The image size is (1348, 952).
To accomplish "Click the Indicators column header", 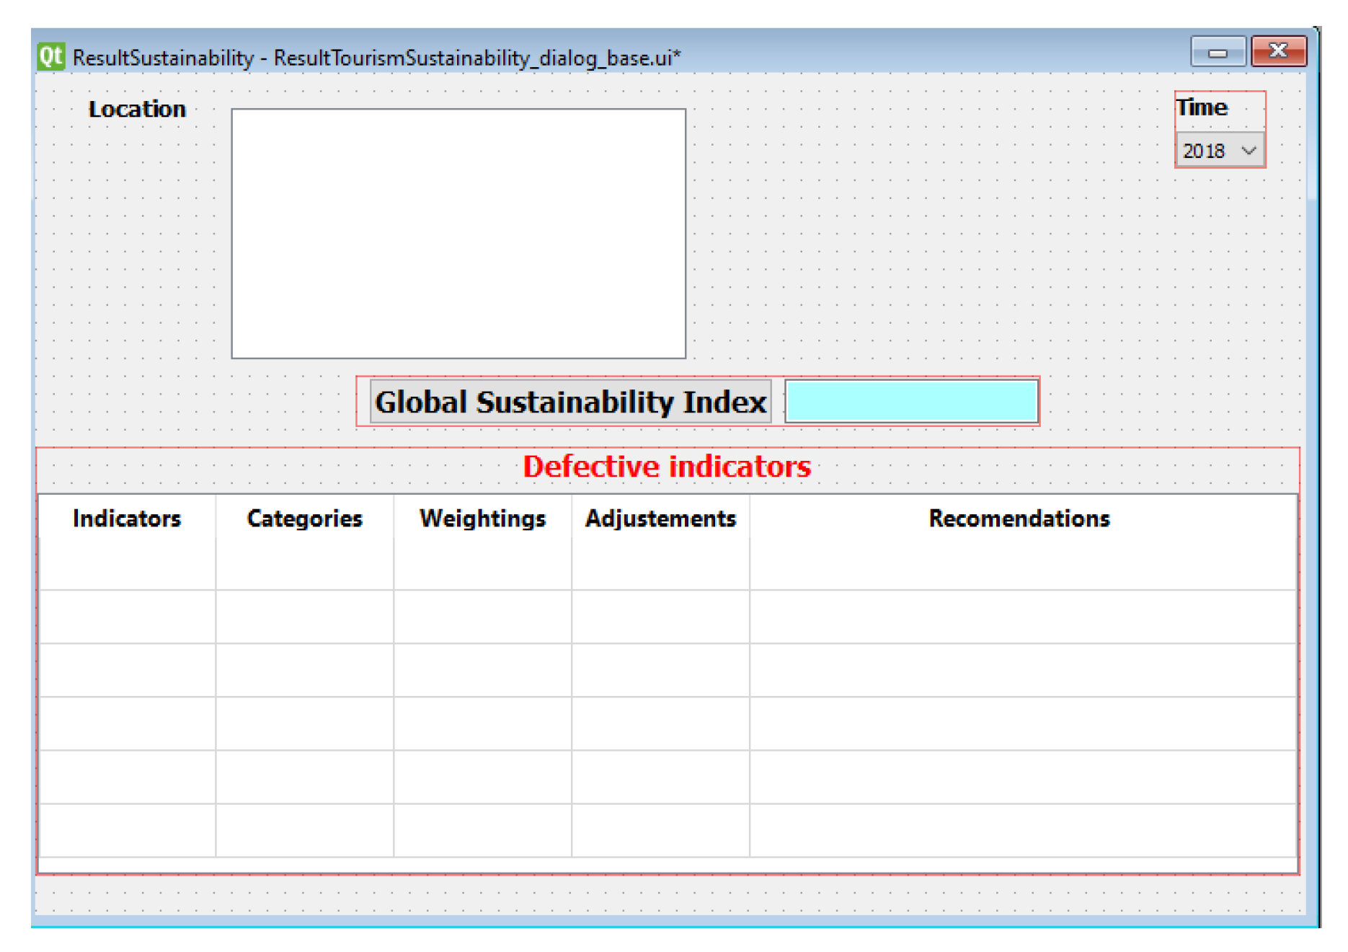I will click(x=127, y=519).
